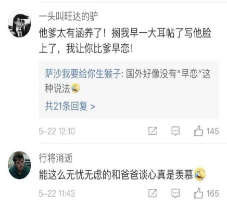
Task: Click the reply text 国外好像没有早恋
Action: (128, 81)
